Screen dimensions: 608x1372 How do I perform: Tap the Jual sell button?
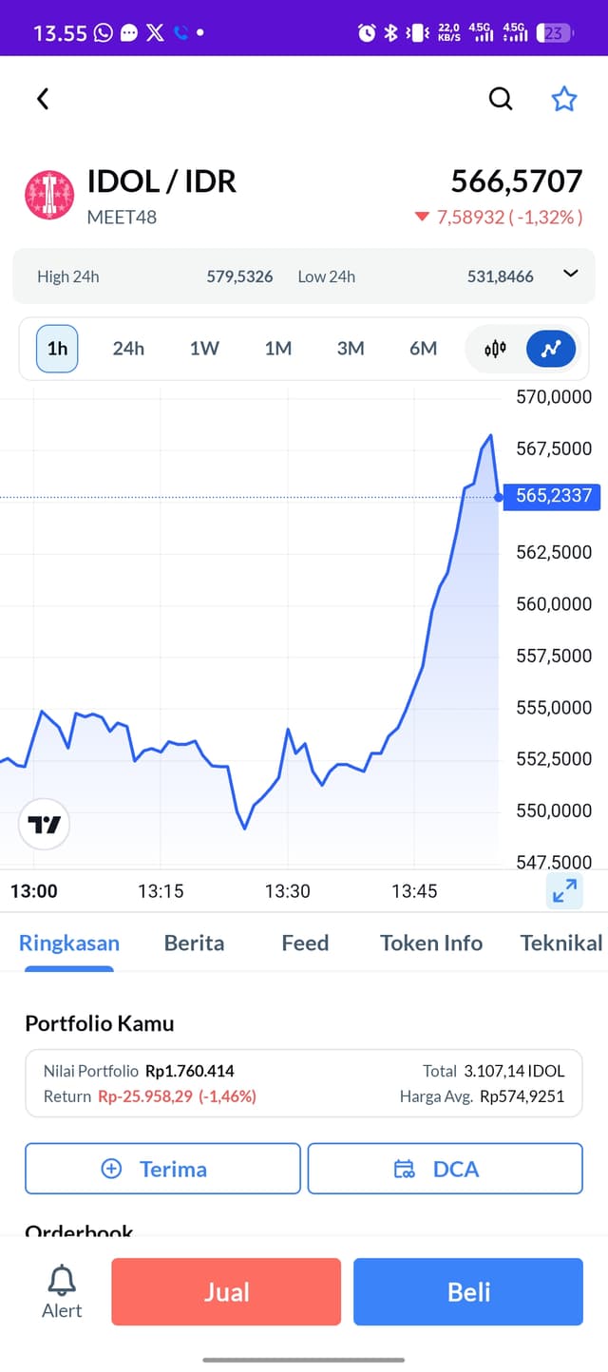tap(226, 1291)
